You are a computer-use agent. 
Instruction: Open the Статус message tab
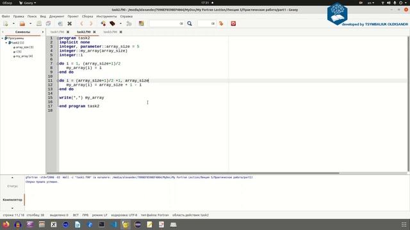(12, 186)
